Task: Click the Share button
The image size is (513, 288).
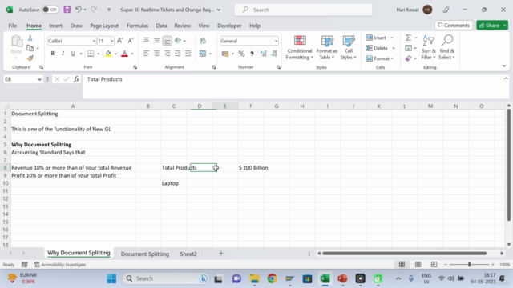Action: coord(490,25)
